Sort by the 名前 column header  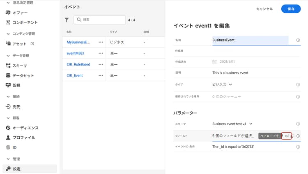(69, 32)
